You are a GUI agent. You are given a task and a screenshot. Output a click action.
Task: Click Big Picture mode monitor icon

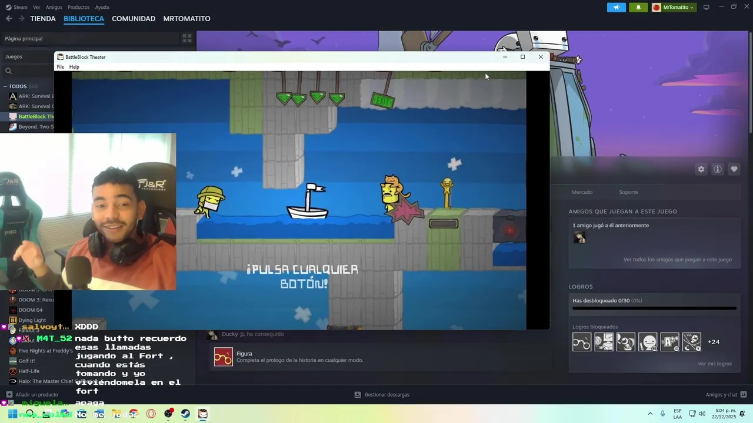[707, 7]
